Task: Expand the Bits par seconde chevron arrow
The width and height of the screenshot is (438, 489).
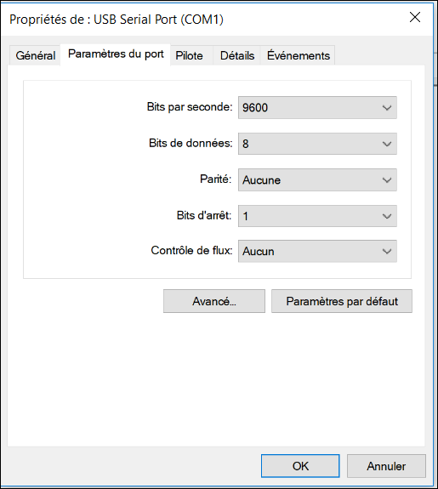Action: tap(387, 108)
